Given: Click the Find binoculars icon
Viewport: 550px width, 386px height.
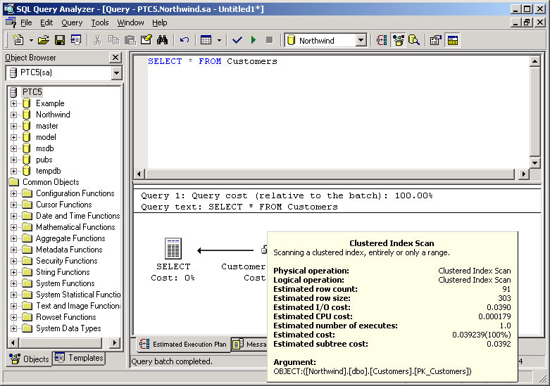Looking at the screenshot, I should pyautogui.click(x=162, y=40).
